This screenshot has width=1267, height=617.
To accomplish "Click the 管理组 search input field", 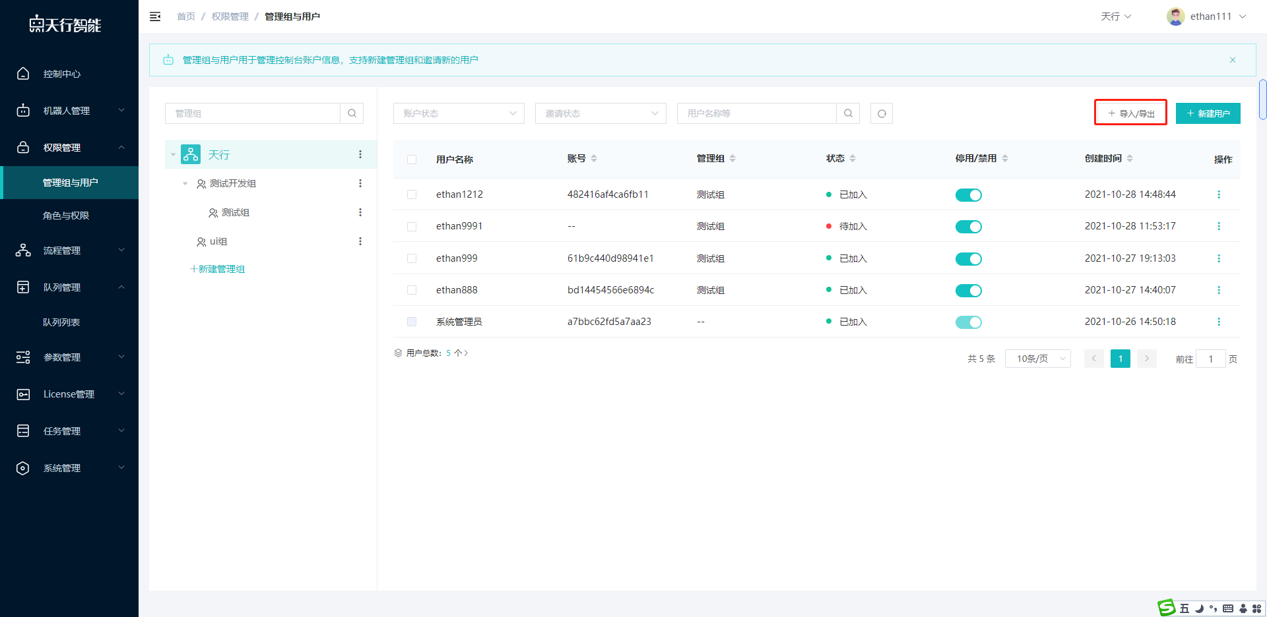I will click(253, 113).
